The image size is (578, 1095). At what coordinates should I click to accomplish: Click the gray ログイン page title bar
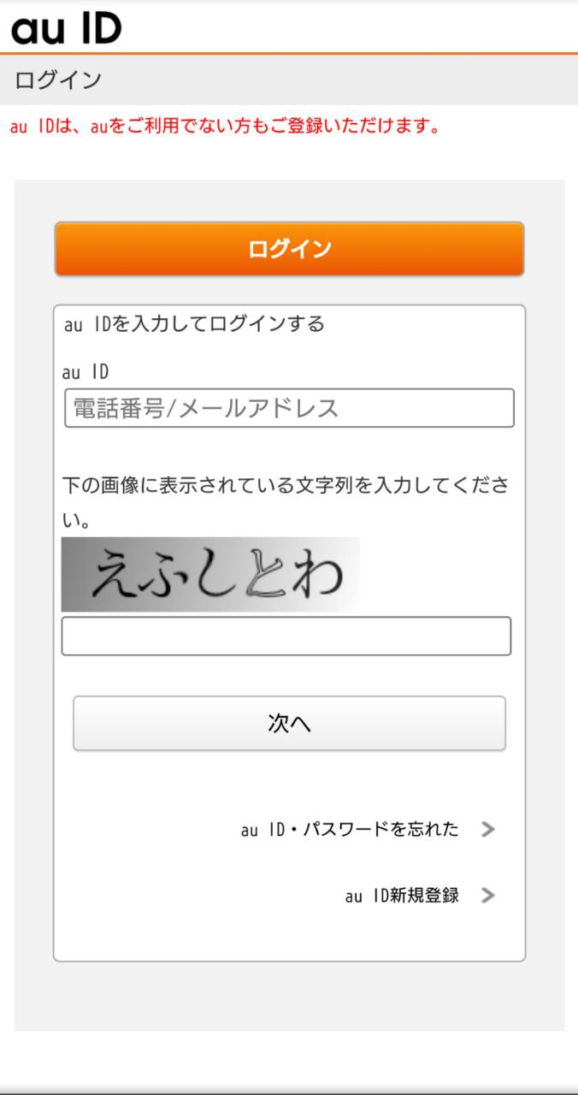pyautogui.click(x=289, y=80)
